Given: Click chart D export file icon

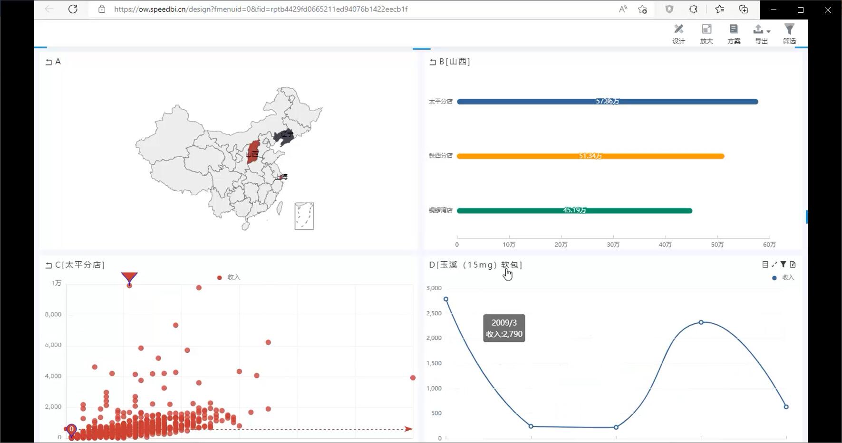Looking at the screenshot, I should (793, 264).
